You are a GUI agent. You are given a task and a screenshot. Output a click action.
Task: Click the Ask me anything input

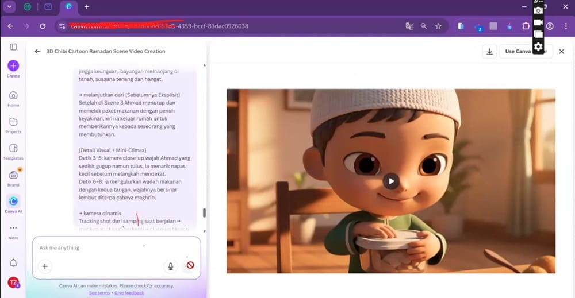click(x=117, y=248)
